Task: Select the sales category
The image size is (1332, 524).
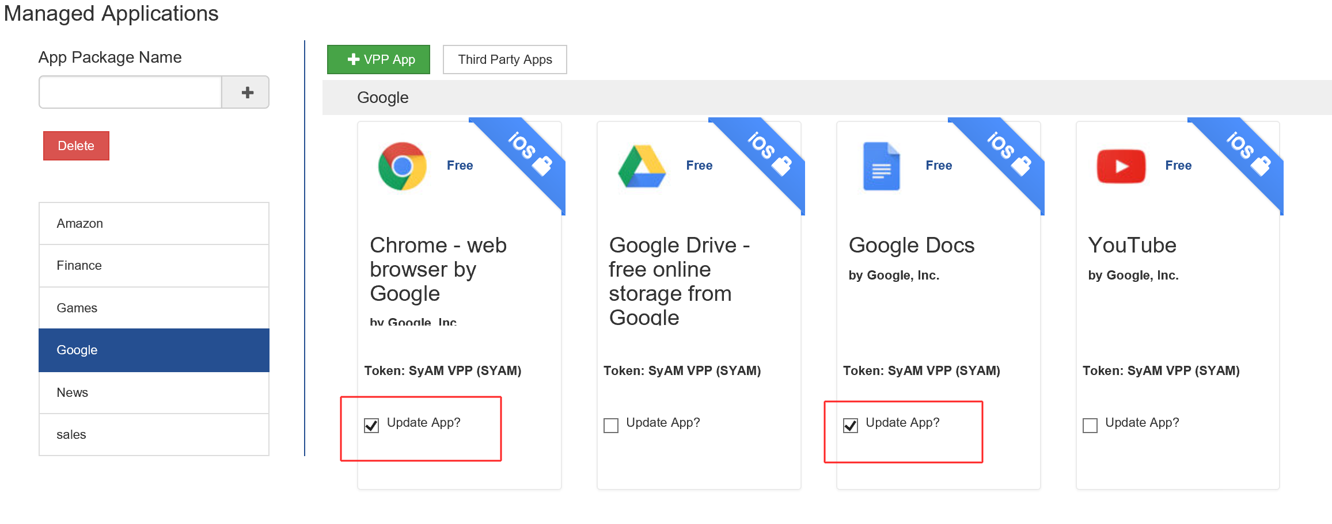Action: pyautogui.click(x=154, y=435)
